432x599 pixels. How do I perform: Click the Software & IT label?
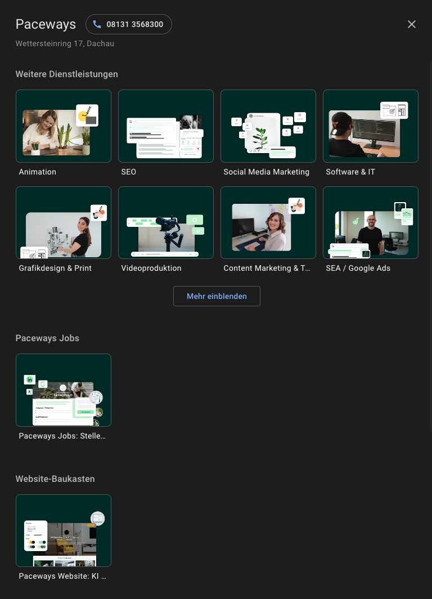point(350,172)
